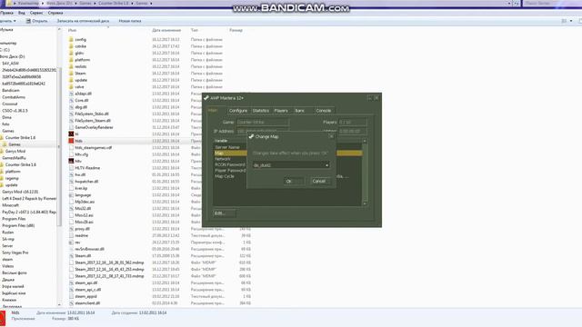Open the Вид menu
This screenshot has height=327, width=582.
[x=22, y=13]
